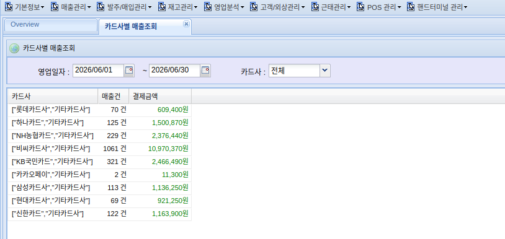Select the 현대카드사 row
Viewport: 505px width, 239px height.
click(99, 201)
